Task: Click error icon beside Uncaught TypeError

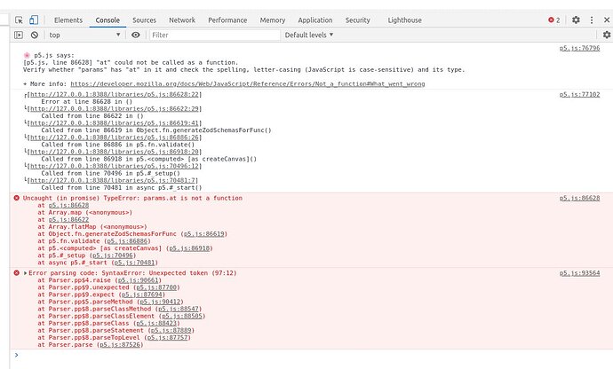Action: [16, 198]
